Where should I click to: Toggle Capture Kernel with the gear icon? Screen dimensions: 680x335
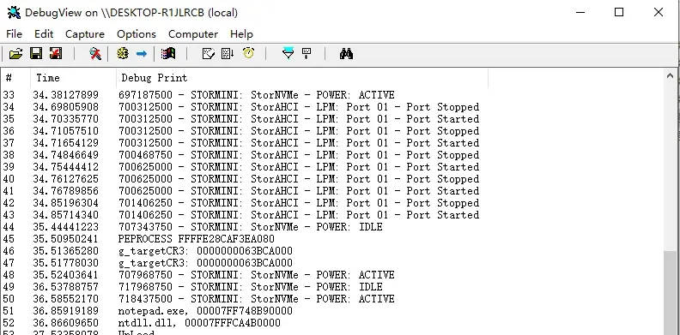[x=123, y=54]
